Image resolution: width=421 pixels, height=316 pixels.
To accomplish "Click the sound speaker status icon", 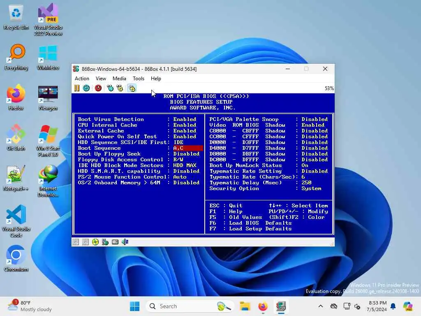I will [x=125, y=242].
